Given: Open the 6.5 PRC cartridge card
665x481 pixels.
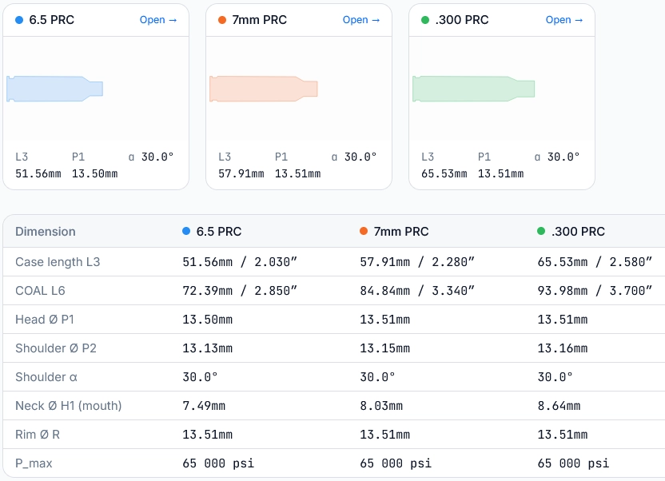Looking at the screenshot, I should pos(158,20).
